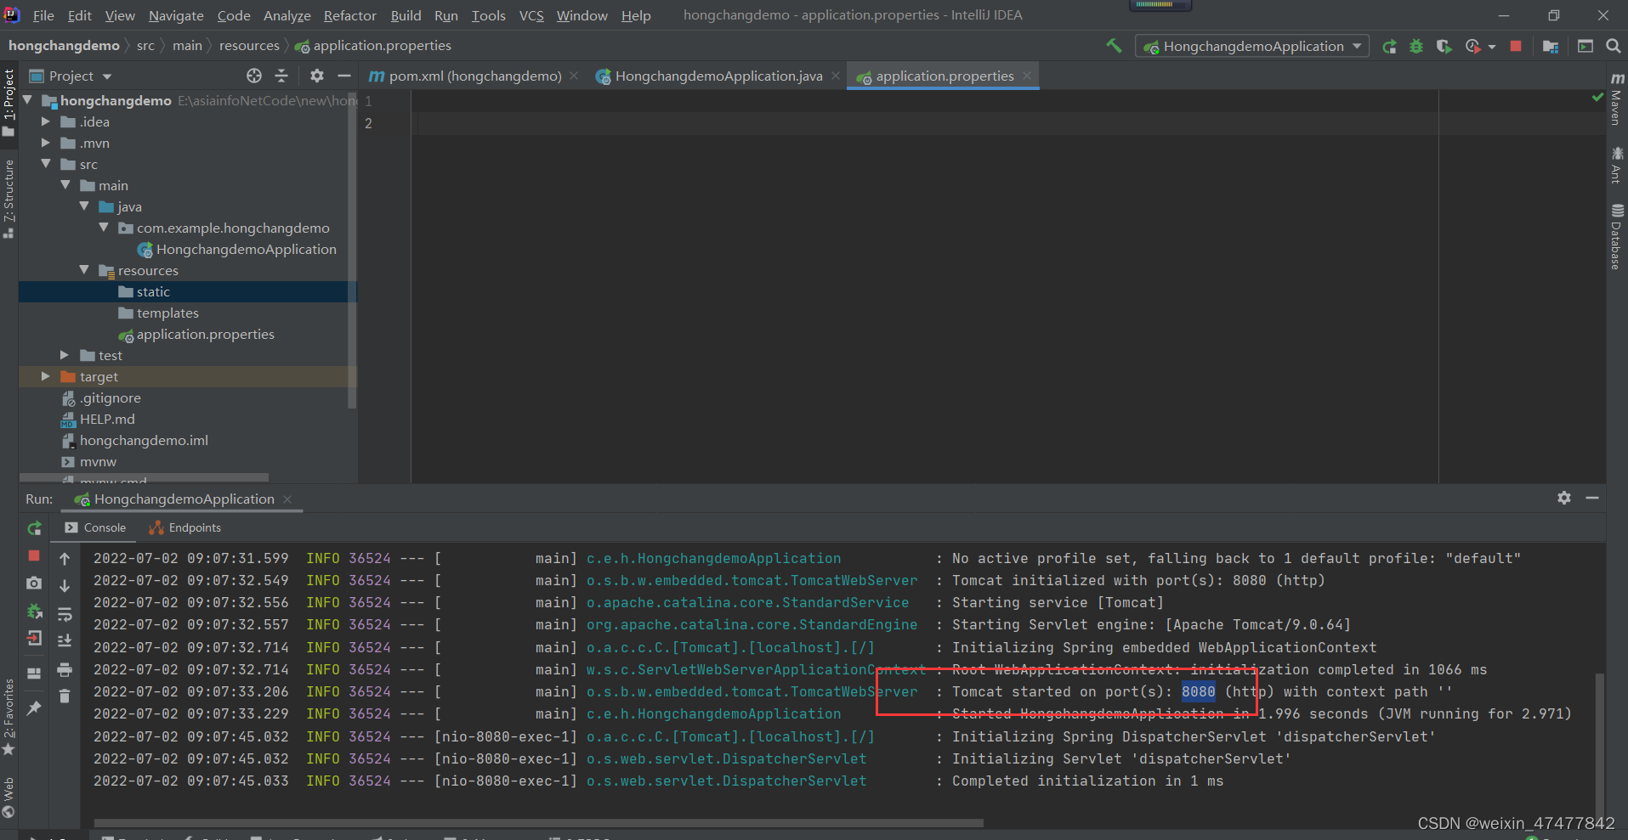
Task: Click the Run with Profiler icon
Action: (1472, 47)
